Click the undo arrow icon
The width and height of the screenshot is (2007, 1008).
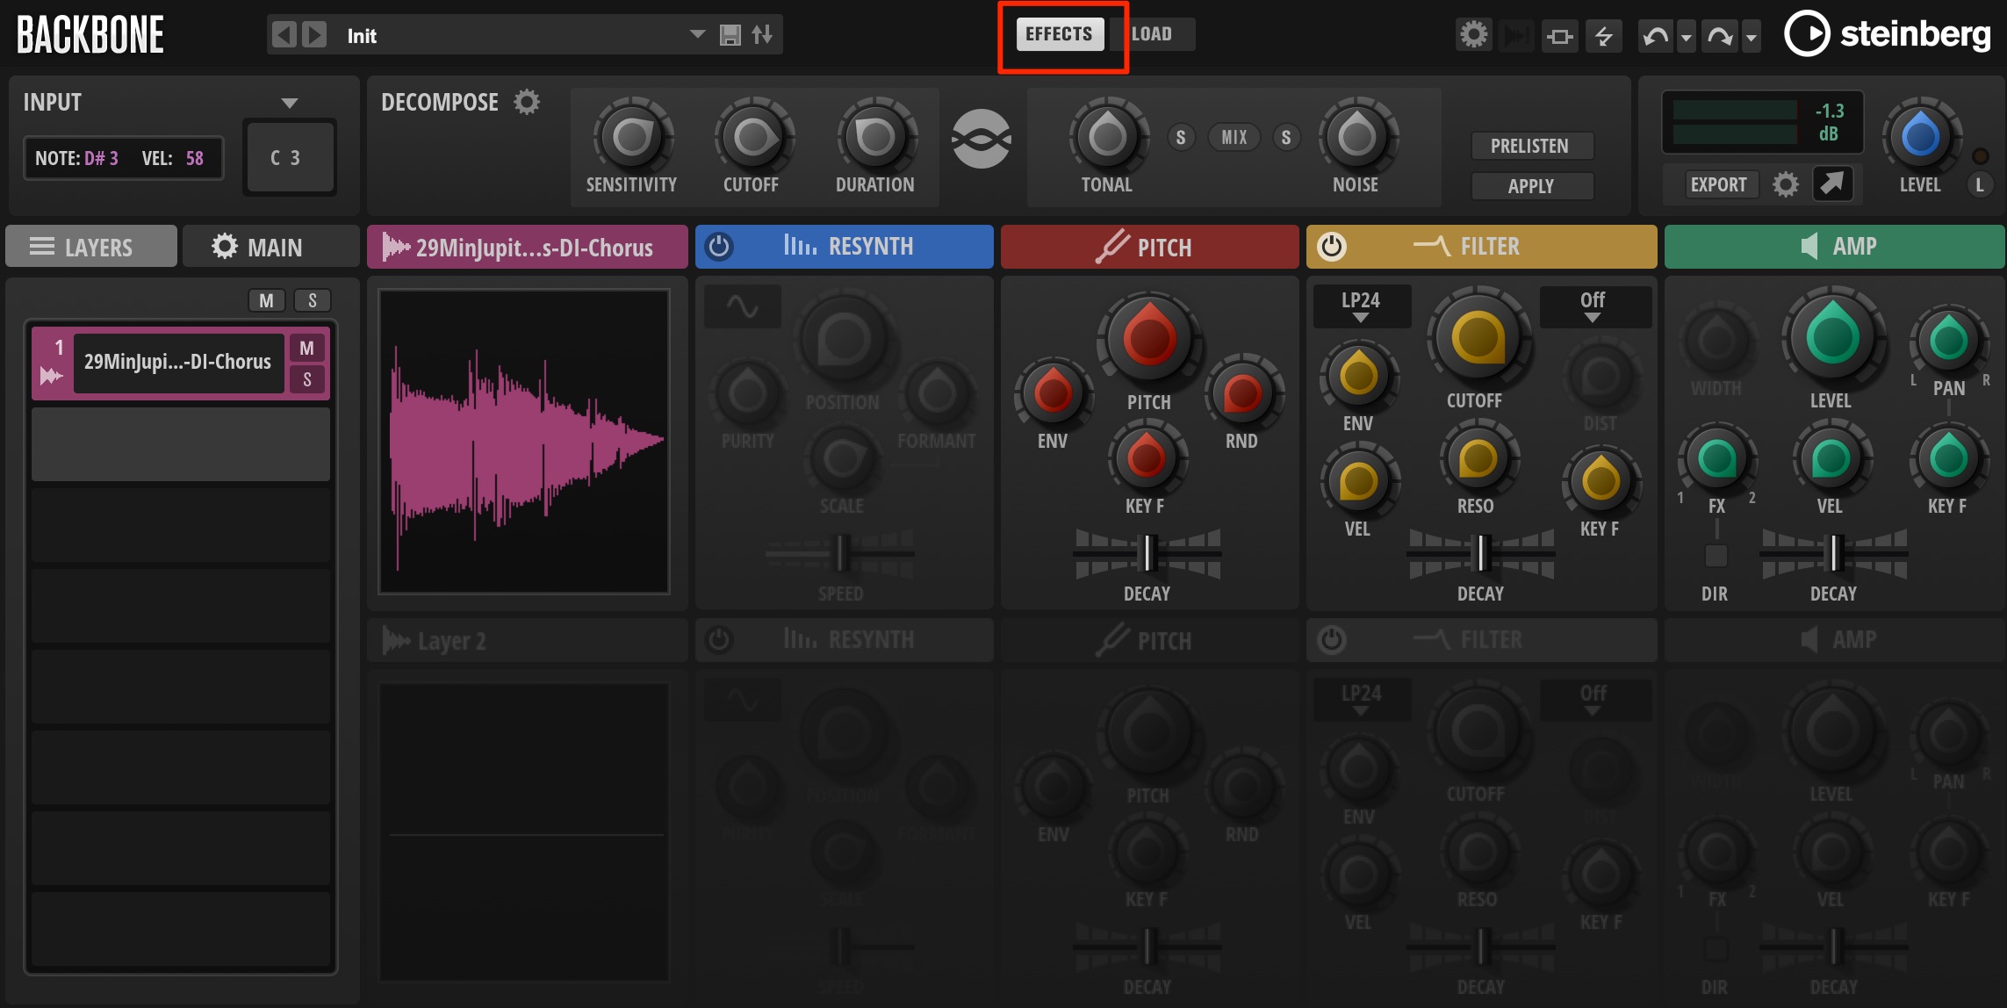[x=1656, y=36]
